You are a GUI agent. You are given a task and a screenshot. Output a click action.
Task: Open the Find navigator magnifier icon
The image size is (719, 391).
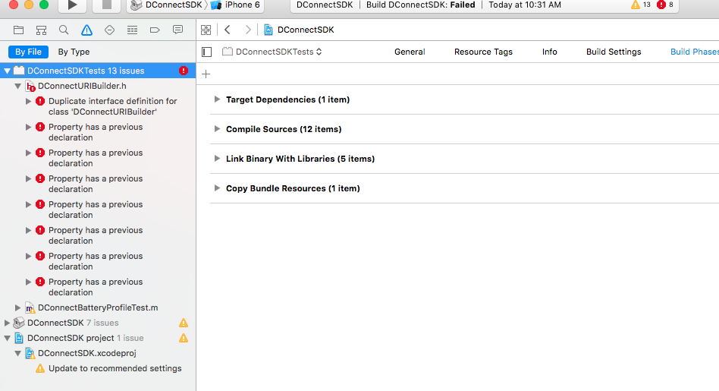point(64,30)
